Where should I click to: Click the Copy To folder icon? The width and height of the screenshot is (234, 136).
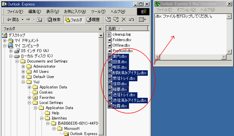116,19
